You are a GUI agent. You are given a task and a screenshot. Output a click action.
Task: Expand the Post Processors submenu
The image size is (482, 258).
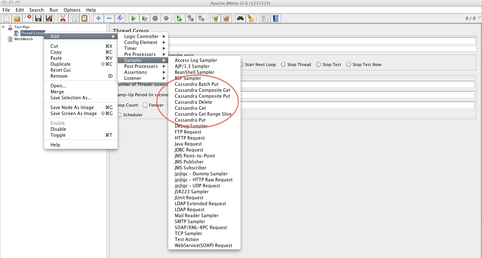click(143, 66)
